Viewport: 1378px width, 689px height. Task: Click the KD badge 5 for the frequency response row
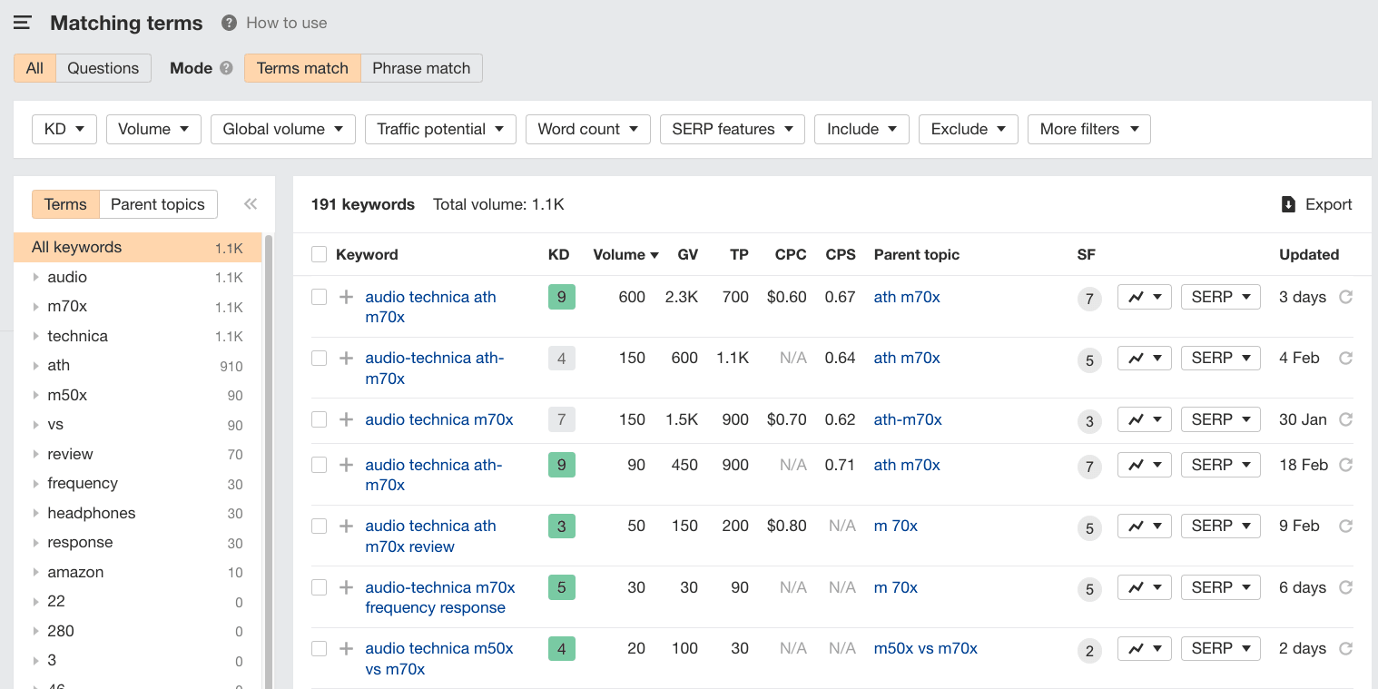pos(562,587)
